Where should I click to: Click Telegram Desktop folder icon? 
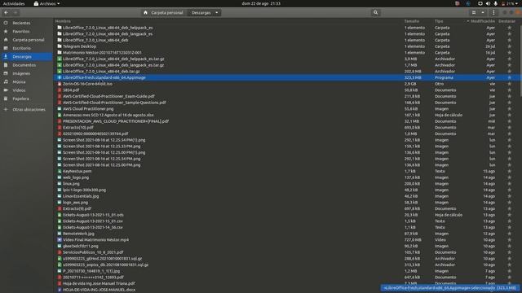pos(60,46)
